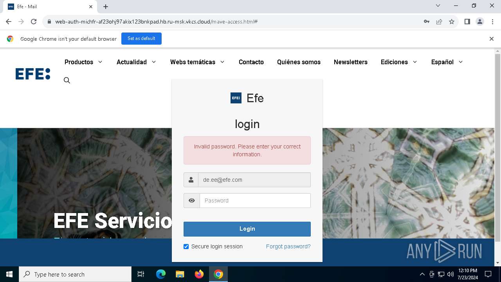
Task: Toggle password visibility with the eye icon
Action: tap(192, 201)
